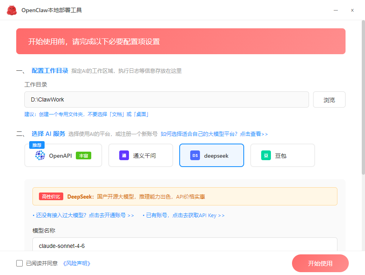Viewport: 365px width, 275px height.
Task: Click the Tongyi Qianwen purple icon
Action: pyautogui.click(x=124, y=155)
